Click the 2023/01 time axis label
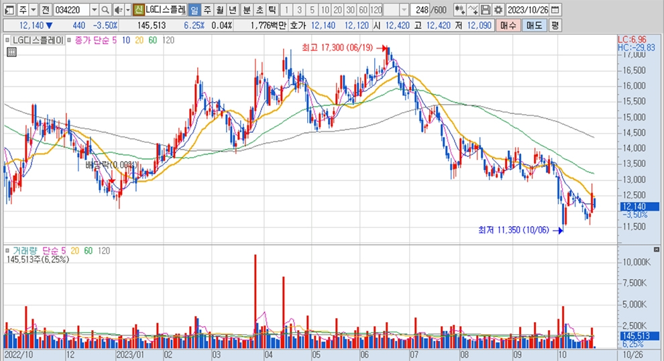664x361 pixels. 130,355
